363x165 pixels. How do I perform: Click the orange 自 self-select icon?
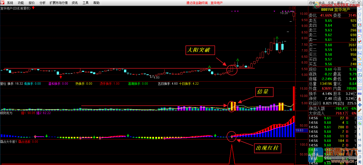click(359, 64)
